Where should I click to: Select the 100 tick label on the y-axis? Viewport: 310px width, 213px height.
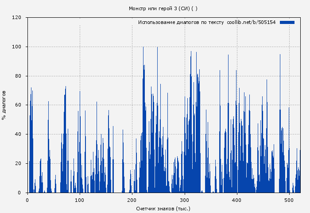click(17, 47)
